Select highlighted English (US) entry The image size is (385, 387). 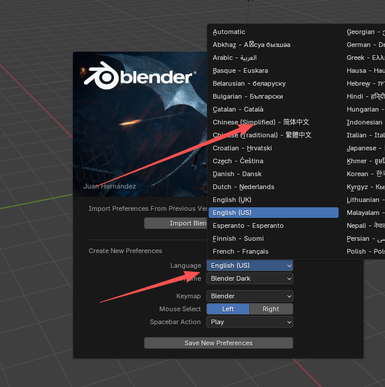[273, 213]
